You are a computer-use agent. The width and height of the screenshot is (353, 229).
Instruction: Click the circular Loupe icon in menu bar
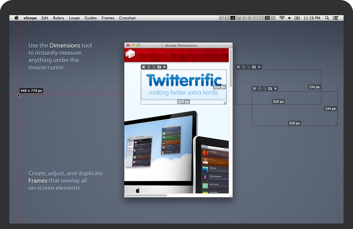[x=256, y=18]
